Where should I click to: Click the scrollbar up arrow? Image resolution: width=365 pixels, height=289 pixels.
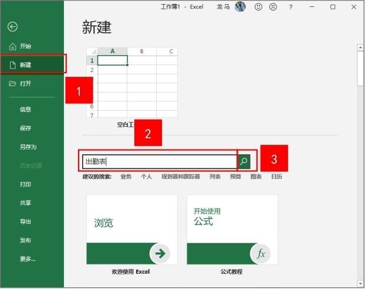pos(360,47)
